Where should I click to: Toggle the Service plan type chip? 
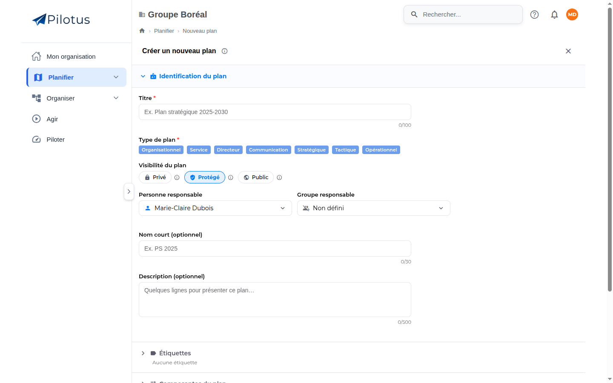[x=199, y=150]
